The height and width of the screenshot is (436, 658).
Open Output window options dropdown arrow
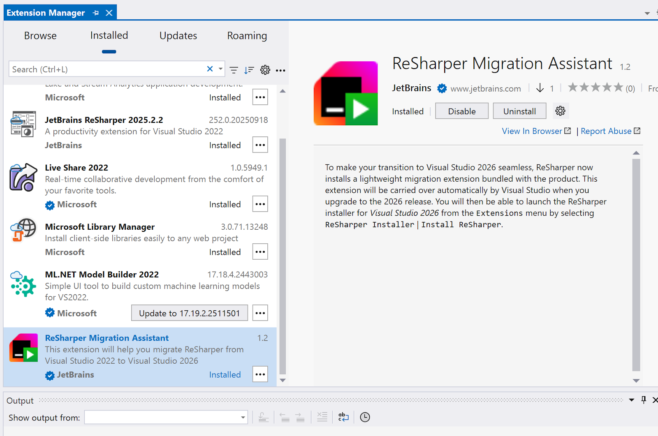pyautogui.click(x=631, y=400)
